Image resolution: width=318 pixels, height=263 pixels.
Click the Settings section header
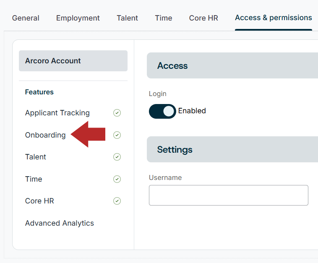click(x=232, y=149)
